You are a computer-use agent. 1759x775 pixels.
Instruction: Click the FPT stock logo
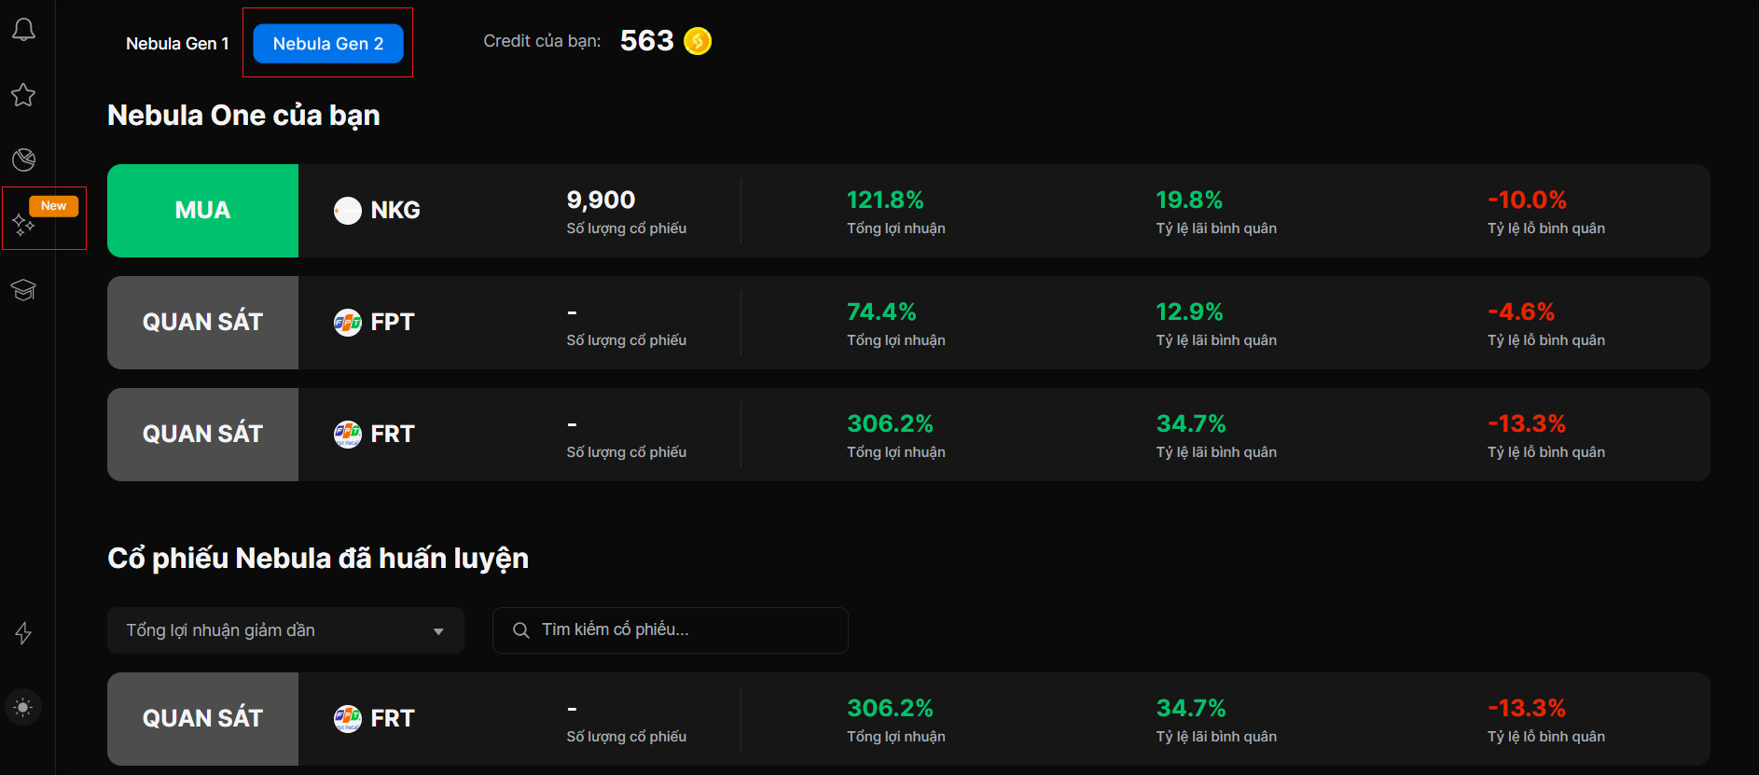point(348,323)
